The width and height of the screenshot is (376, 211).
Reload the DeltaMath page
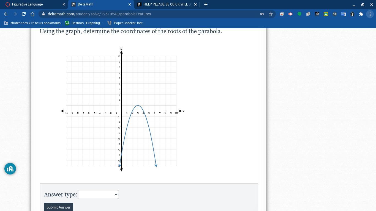pyautogui.click(x=24, y=14)
